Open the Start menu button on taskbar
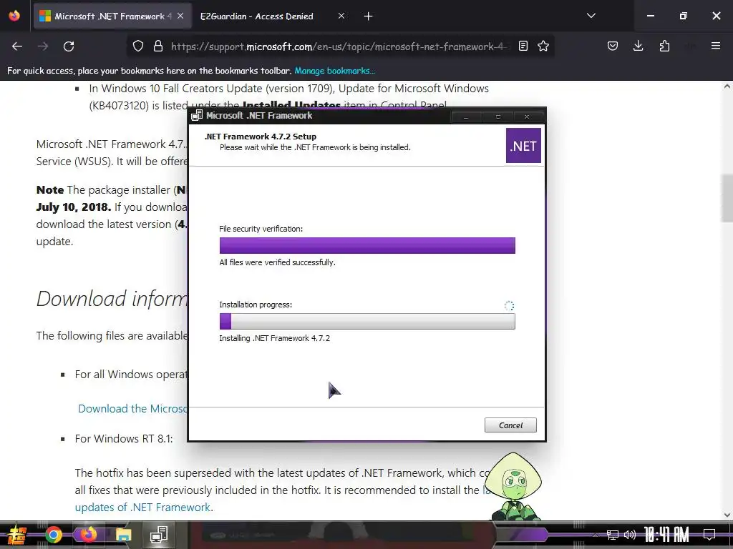This screenshot has height=549, width=733. click(17, 535)
